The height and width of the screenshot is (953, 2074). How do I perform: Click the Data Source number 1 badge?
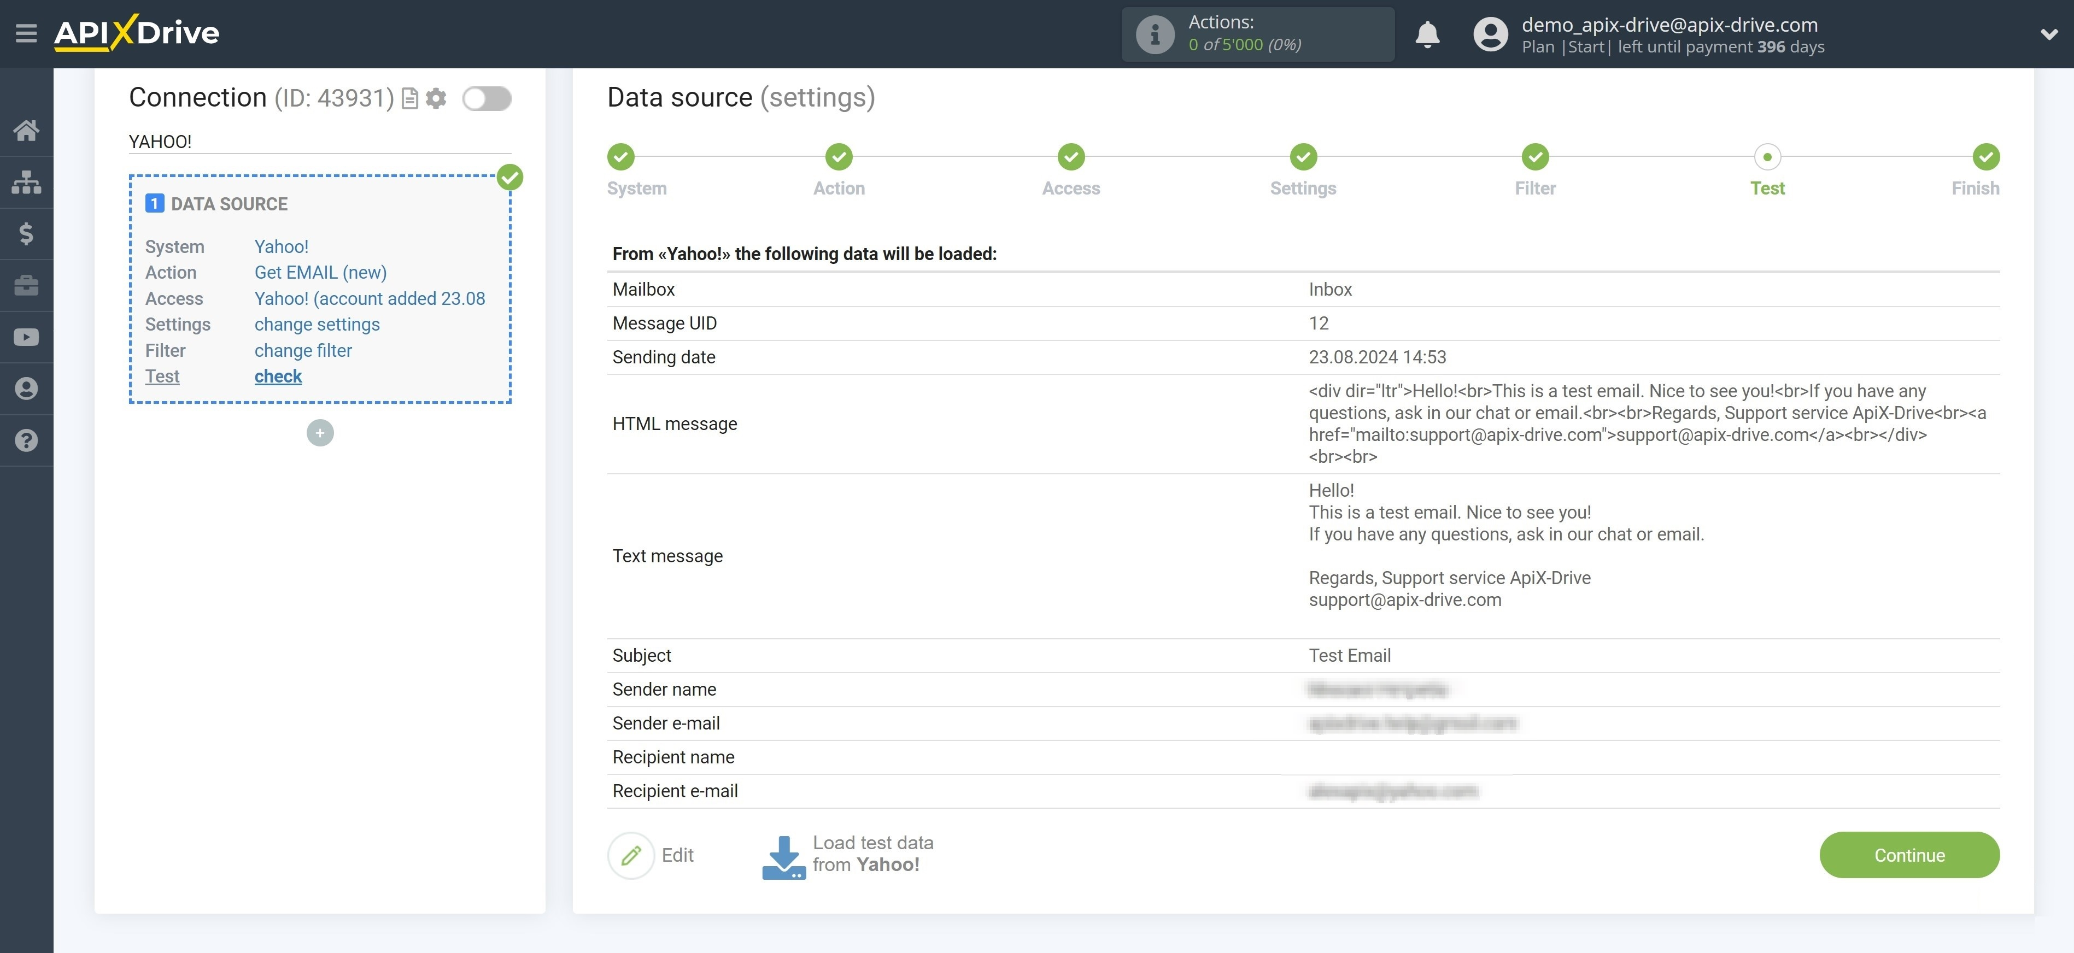pyautogui.click(x=155, y=204)
